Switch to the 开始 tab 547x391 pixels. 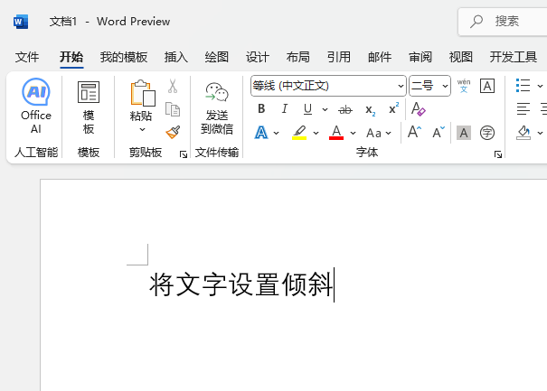pos(71,57)
